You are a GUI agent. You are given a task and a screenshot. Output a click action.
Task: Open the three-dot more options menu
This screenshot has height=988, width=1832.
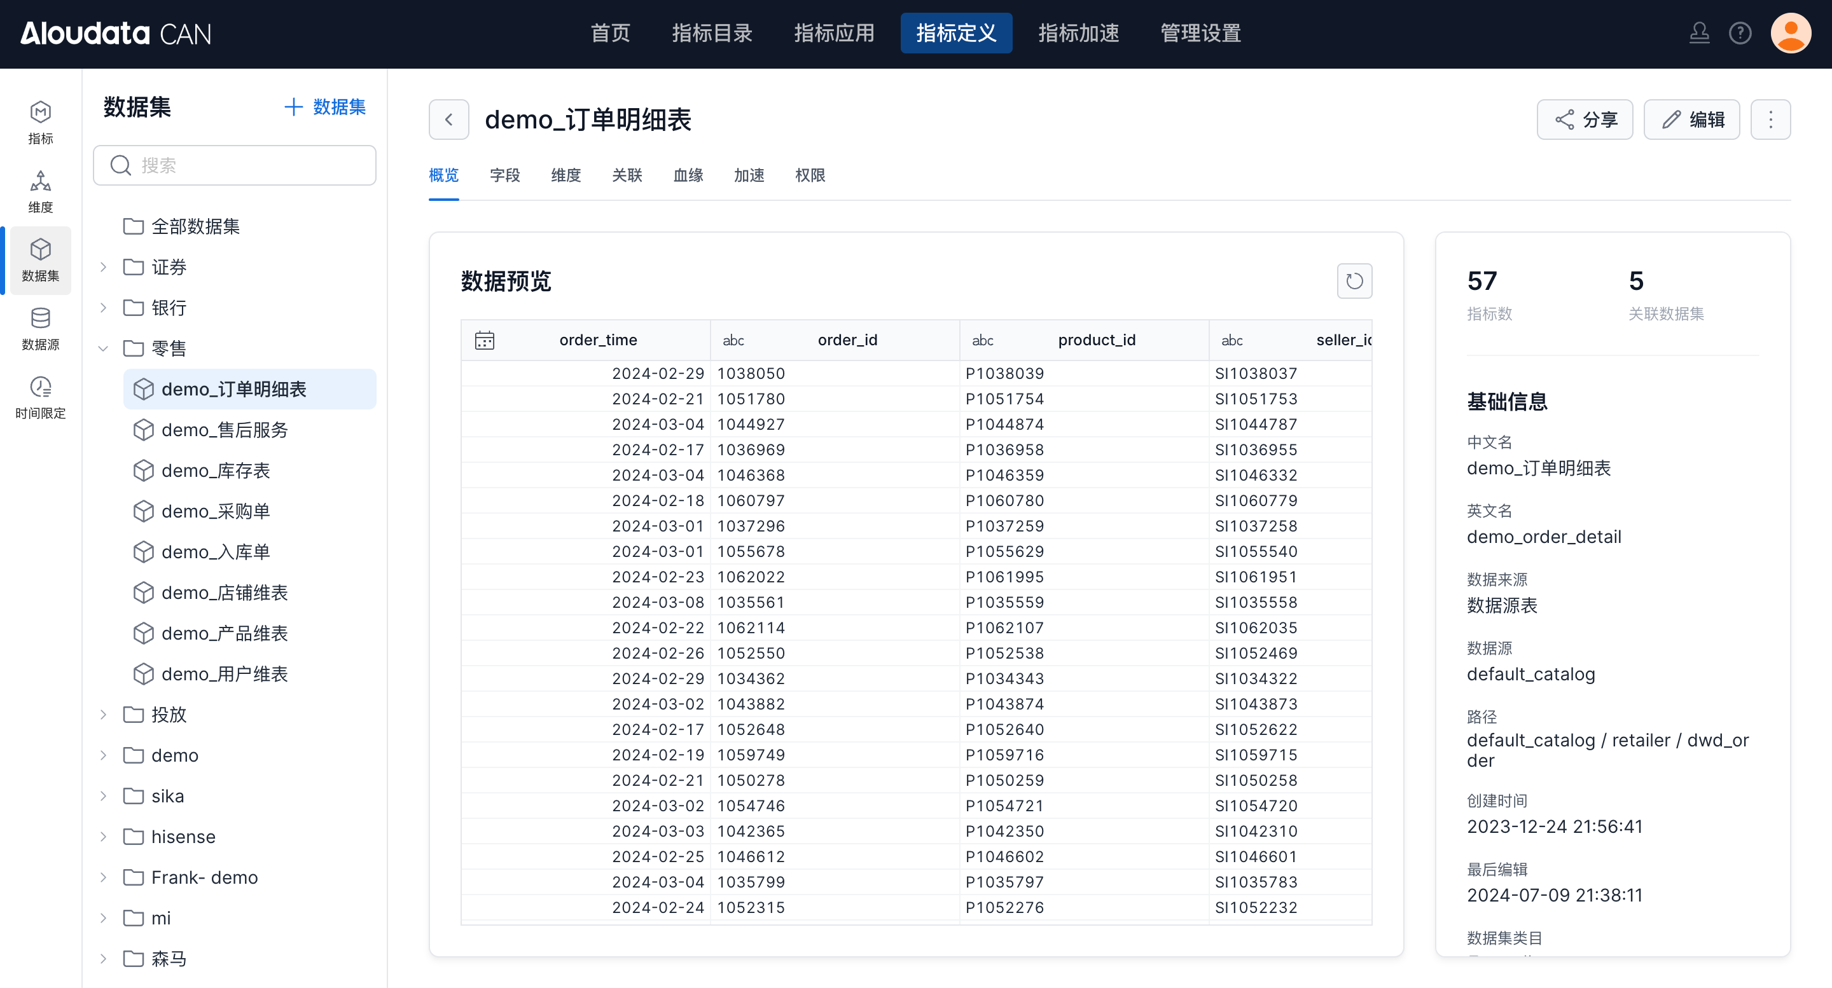(1770, 120)
